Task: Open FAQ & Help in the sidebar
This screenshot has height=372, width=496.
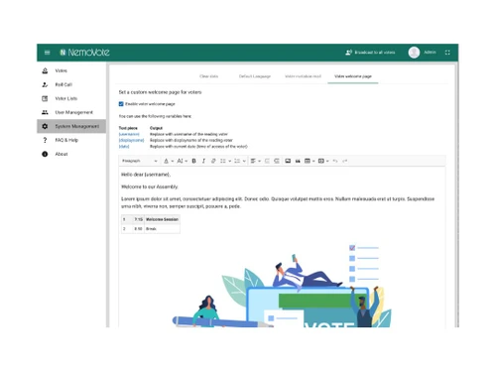Action: tap(71, 140)
